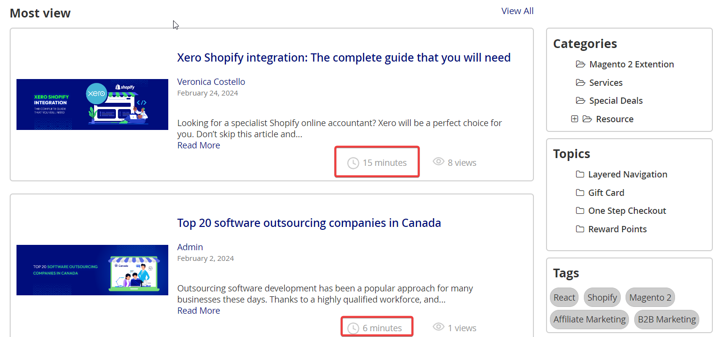724x337 pixels.
Task: Click the clock icon beside 15 minutes
Action: point(353,163)
